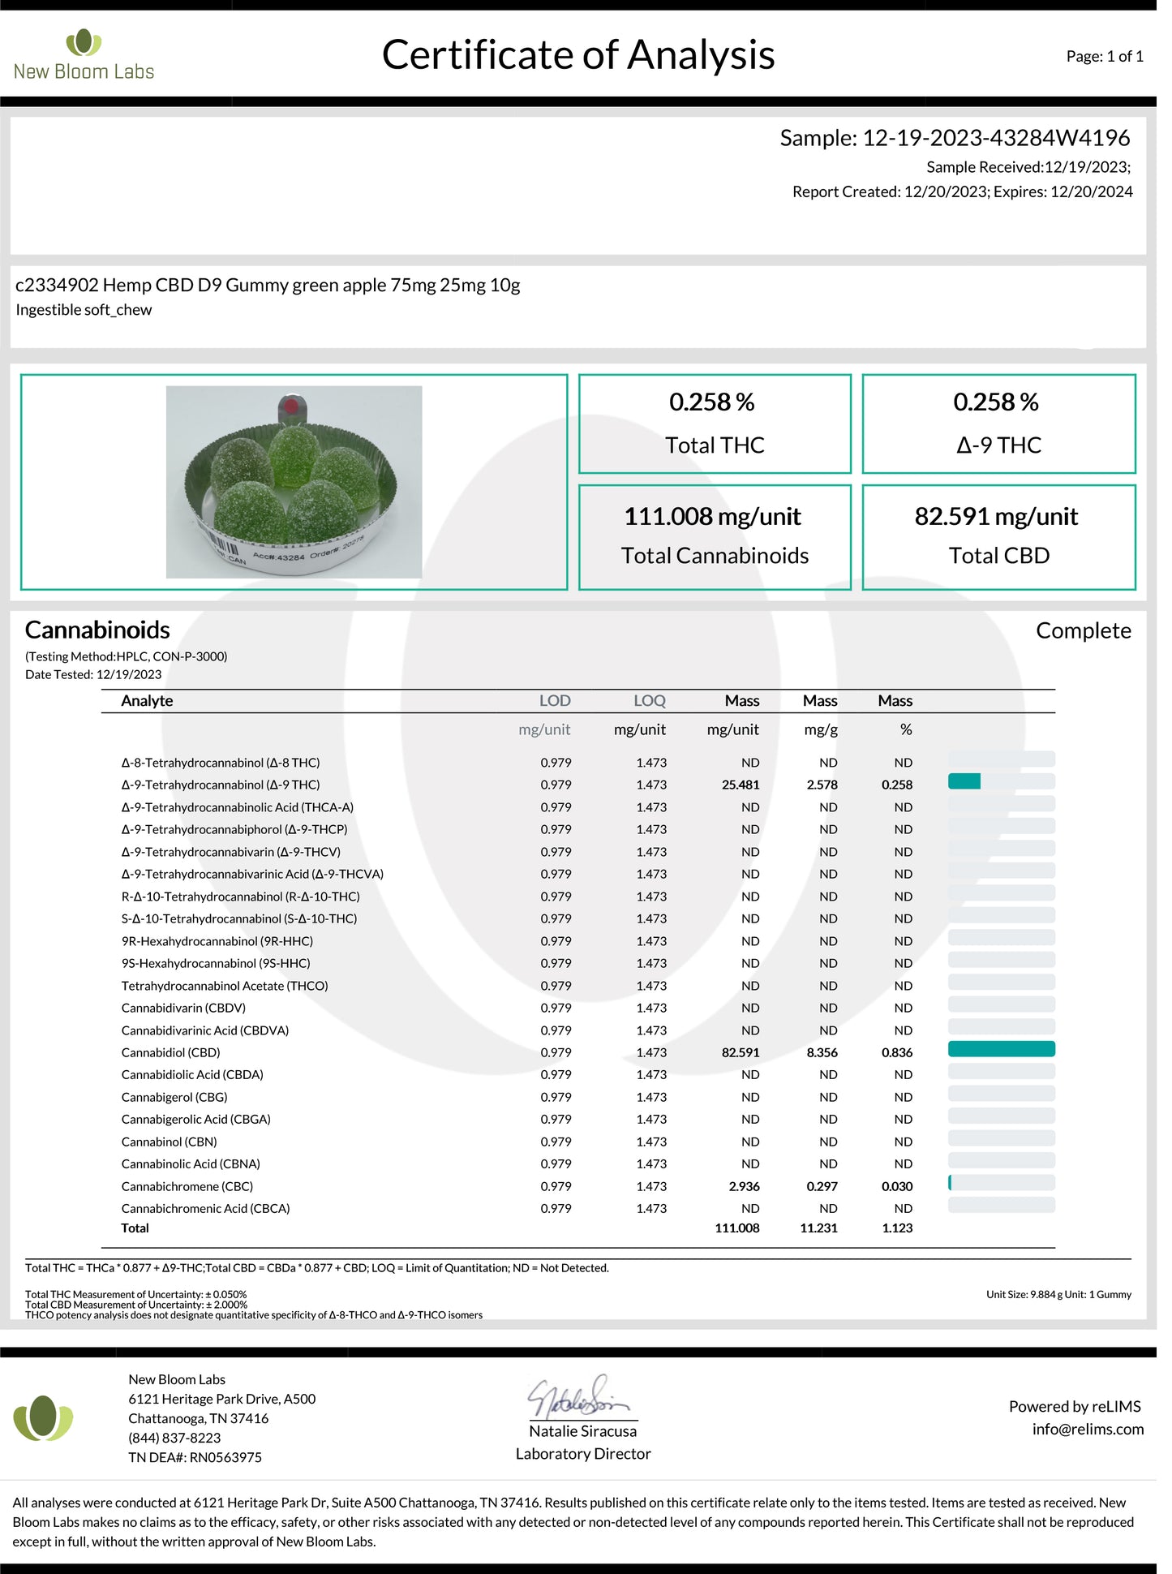1172x1574 pixels.
Task: Click the Certificate of Analysis title
Action: [x=578, y=55]
